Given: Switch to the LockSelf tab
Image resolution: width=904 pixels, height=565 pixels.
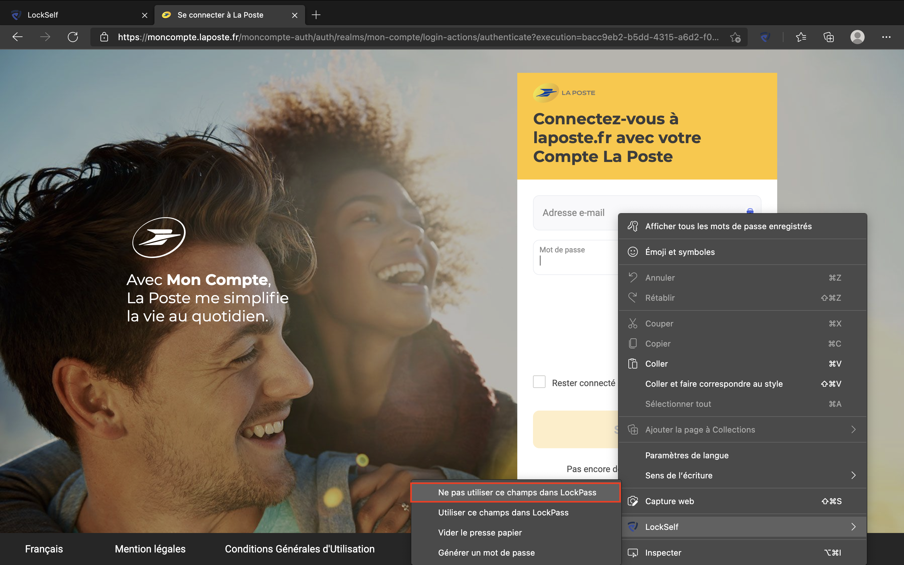Looking at the screenshot, I should (x=77, y=15).
